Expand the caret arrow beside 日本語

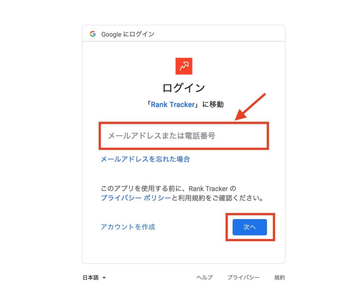(x=104, y=278)
